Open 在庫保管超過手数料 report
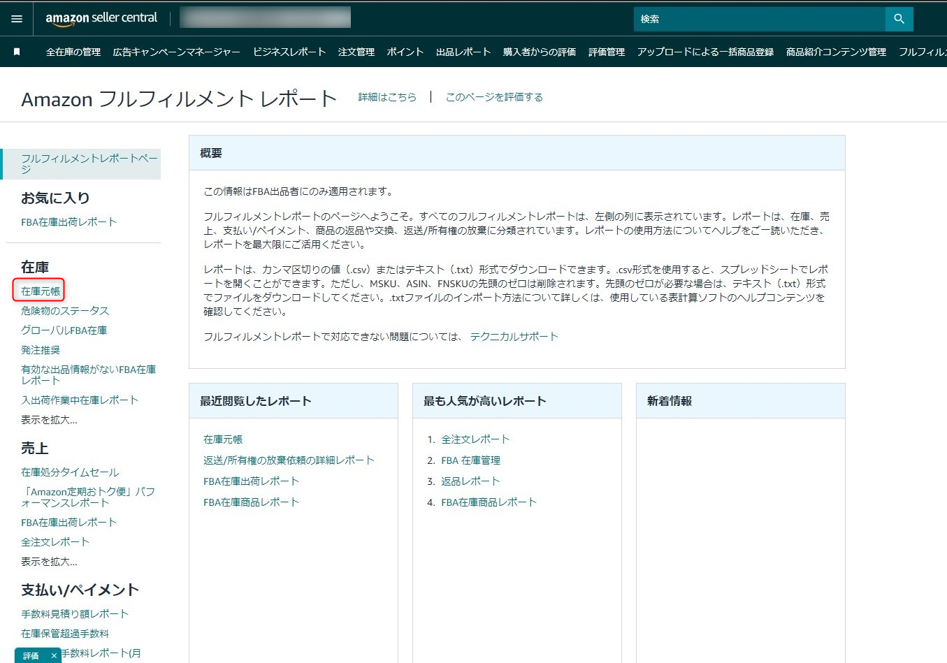The height and width of the screenshot is (663, 947). point(65,634)
